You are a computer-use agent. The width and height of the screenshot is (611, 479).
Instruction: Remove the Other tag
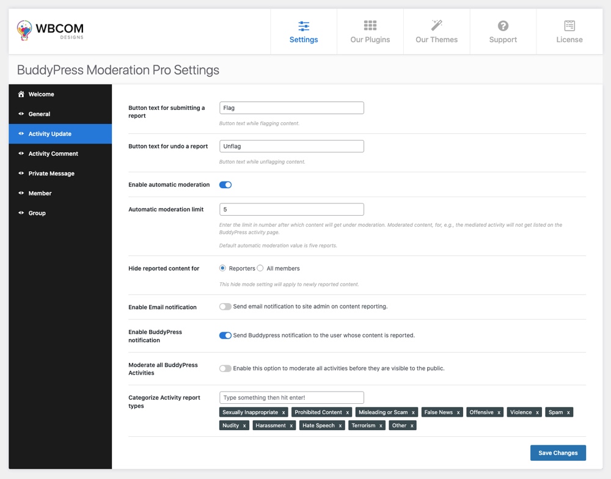click(412, 426)
